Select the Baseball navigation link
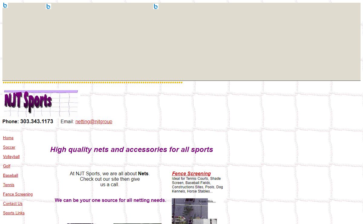363x224 pixels. click(x=11, y=175)
